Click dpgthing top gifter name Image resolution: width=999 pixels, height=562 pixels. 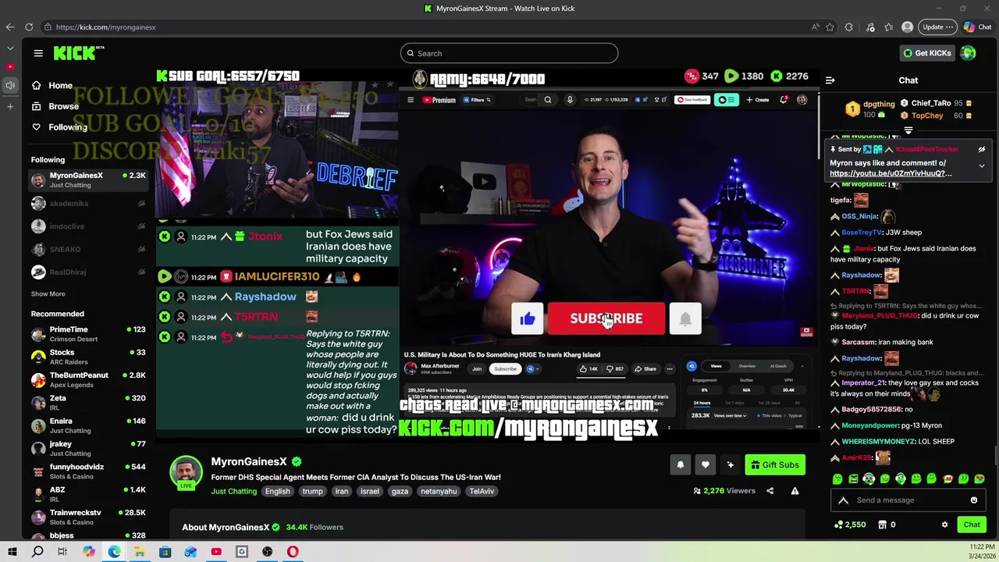click(x=879, y=104)
